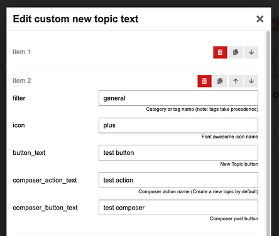Image resolution: width=279 pixels, height=236 pixels.
Task: Edit the icon field containing plus
Action: point(178,125)
